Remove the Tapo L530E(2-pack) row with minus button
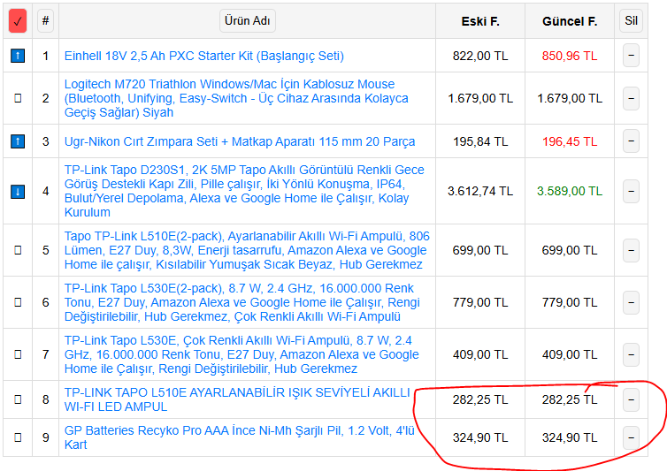 [x=631, y=302]
